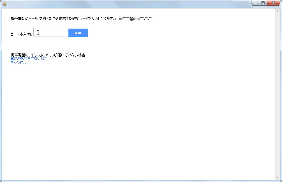
Task: Click the minimize window icon
Action: click(255, 3)
